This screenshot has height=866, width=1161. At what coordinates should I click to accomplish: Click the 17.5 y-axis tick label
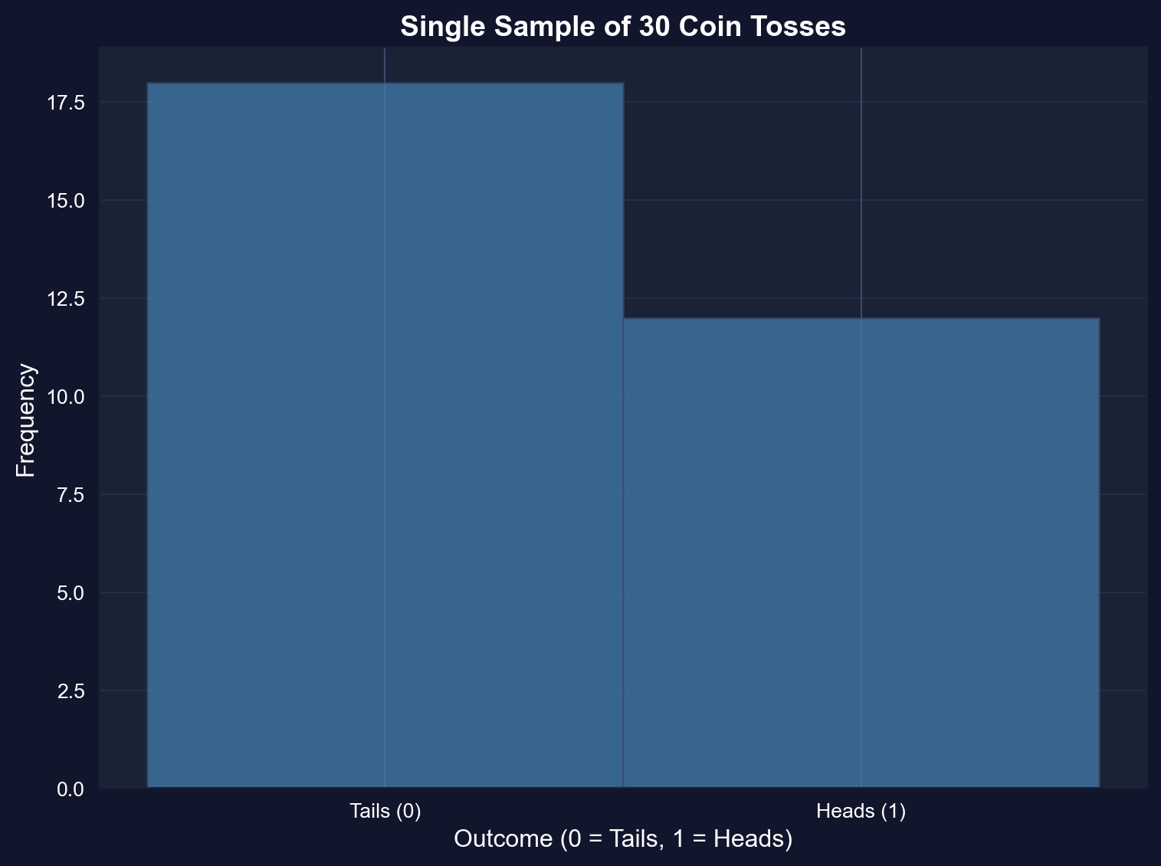(69, 103)
